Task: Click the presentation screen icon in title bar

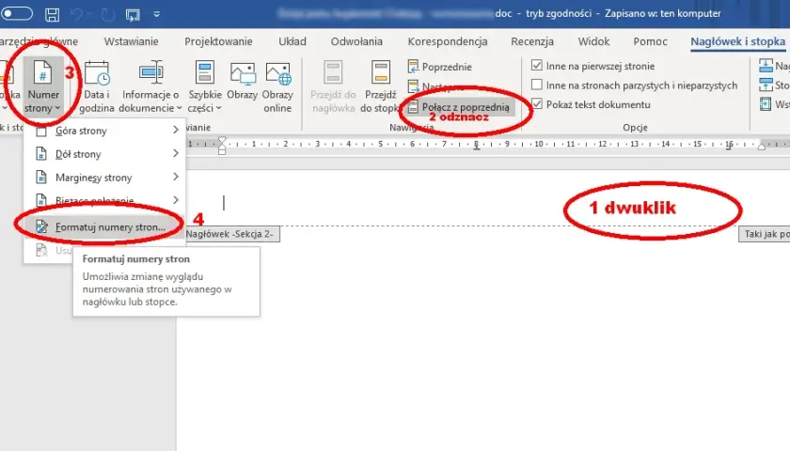Action: pyautogui.click(x=133, y=15)
